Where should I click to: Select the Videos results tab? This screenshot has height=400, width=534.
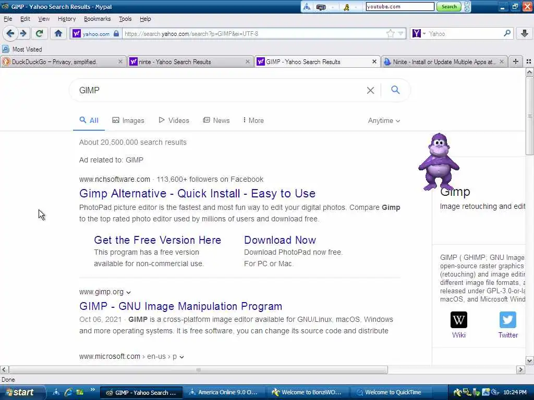pyautogui.click(x=174, y=120)
